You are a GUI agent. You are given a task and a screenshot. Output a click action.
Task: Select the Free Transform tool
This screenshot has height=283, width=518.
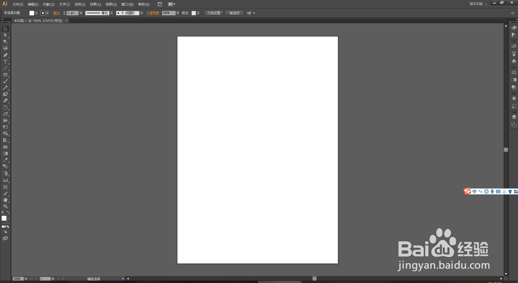point(5,127)
